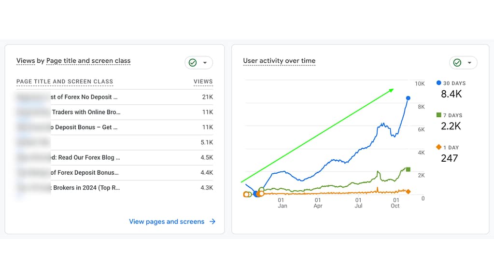Click the arrow icon beside View pages and screens
This screenshot has height=278, width=494.
(212, 222)
